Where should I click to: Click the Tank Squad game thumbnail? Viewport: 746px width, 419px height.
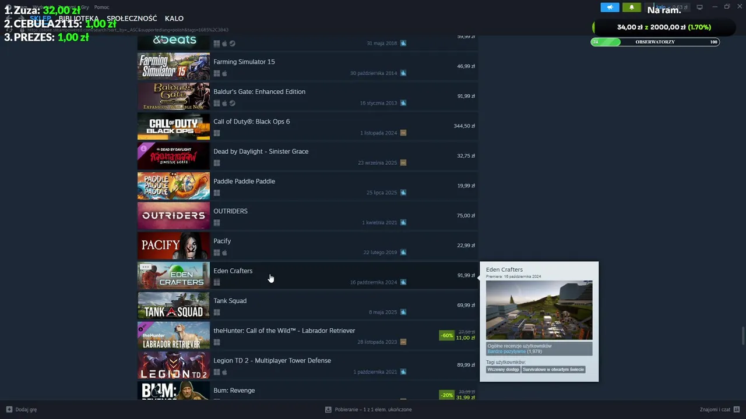174,306
